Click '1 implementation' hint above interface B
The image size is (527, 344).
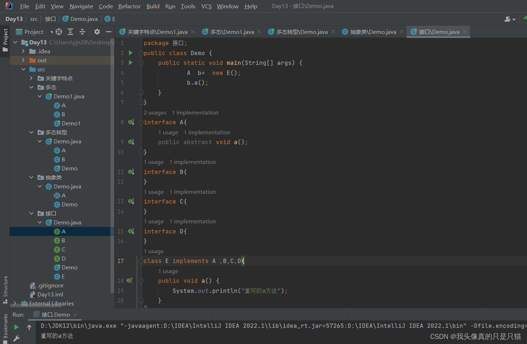[x=192, y=162]
